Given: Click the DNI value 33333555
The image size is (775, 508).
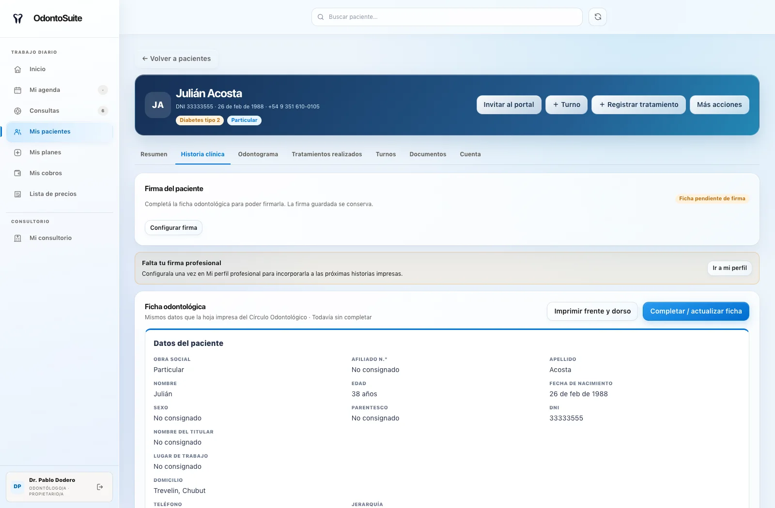Looking at the screenshot, I should pyautogui.click(x=566, y=418).
